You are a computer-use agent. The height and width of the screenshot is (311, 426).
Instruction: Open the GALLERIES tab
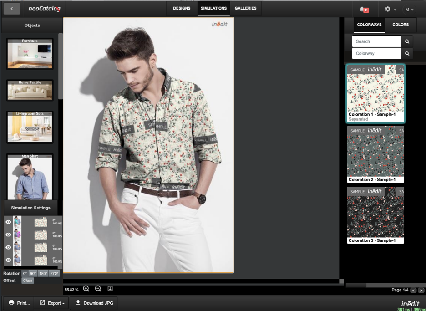click(x=246, y=9)
